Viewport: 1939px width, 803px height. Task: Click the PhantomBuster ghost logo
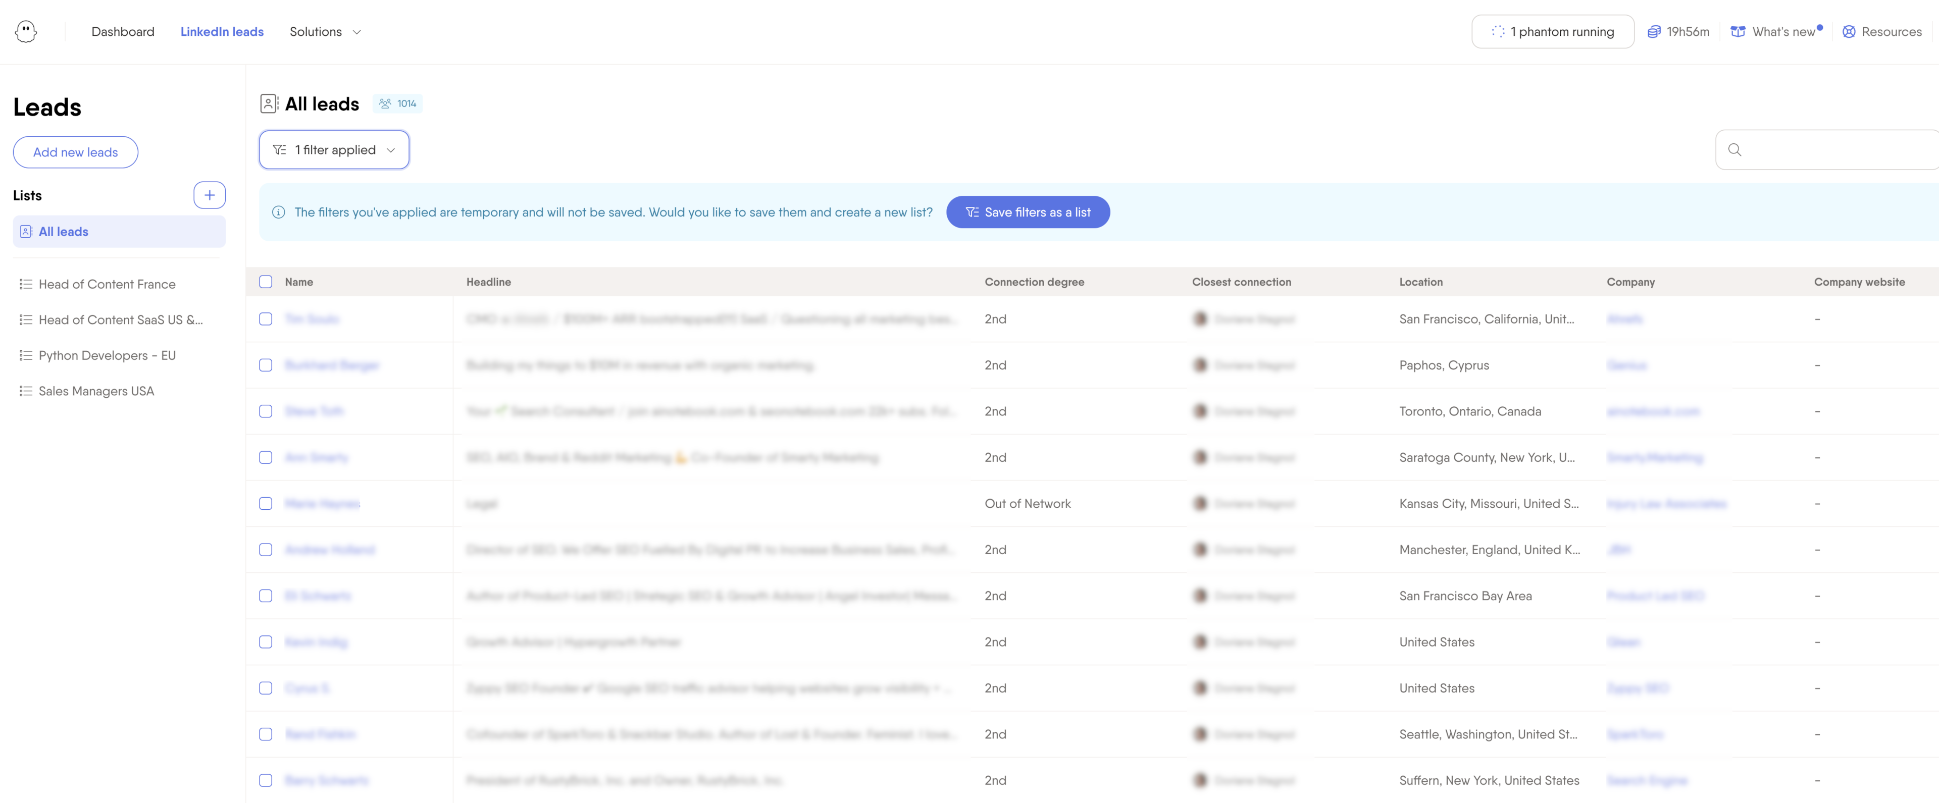pos(26,32)
